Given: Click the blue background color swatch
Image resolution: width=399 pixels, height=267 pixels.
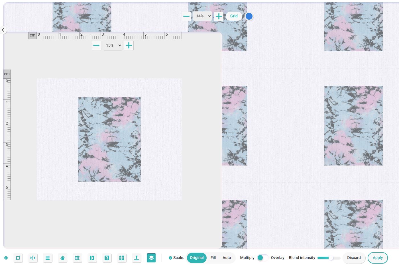Looking at the screenshot, I should [249, 16].
